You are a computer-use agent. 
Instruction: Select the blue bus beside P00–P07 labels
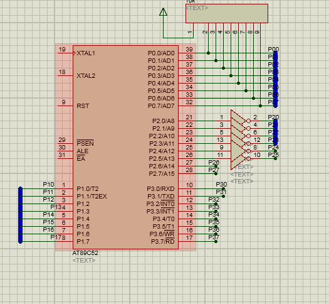[276, 80]
